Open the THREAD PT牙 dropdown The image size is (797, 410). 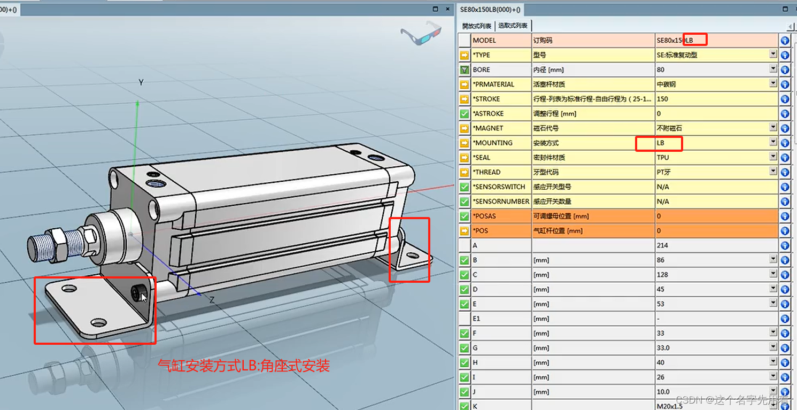pyautogui.click(x=773, y=171)
